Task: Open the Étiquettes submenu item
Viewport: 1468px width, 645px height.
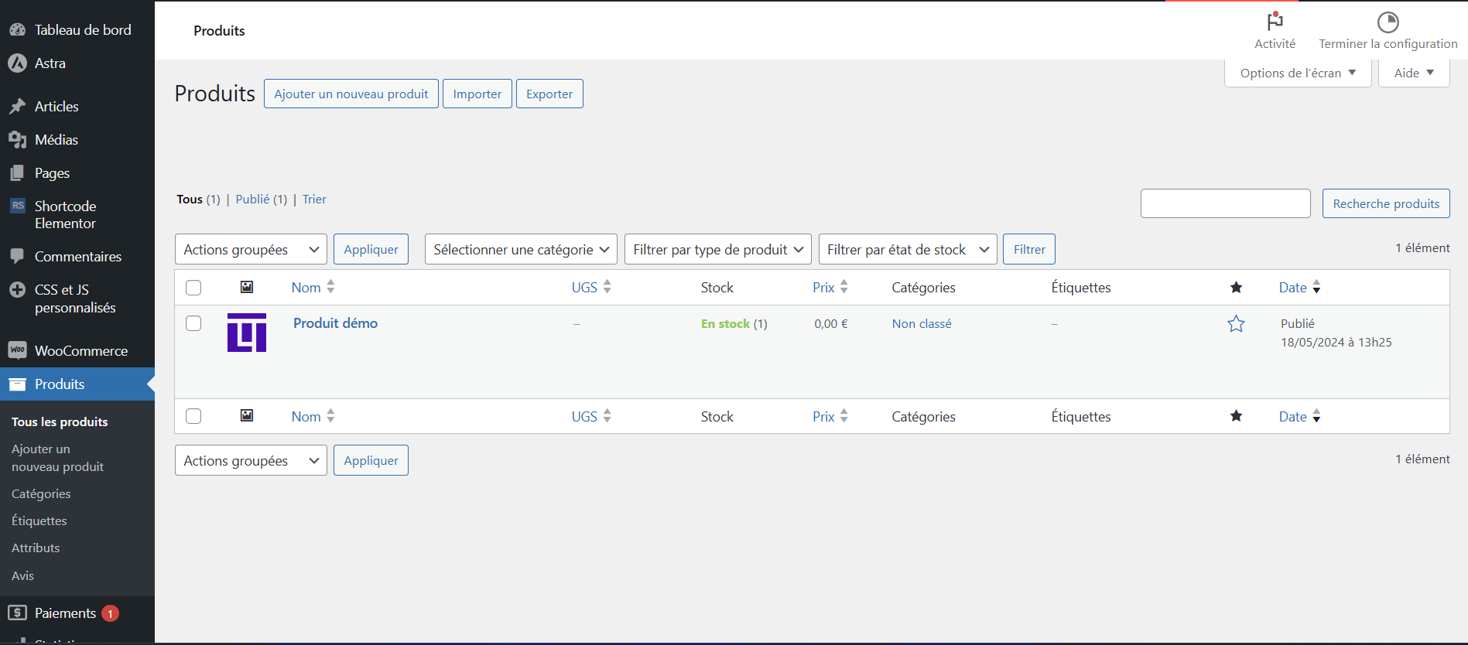Action: [39, 520]
